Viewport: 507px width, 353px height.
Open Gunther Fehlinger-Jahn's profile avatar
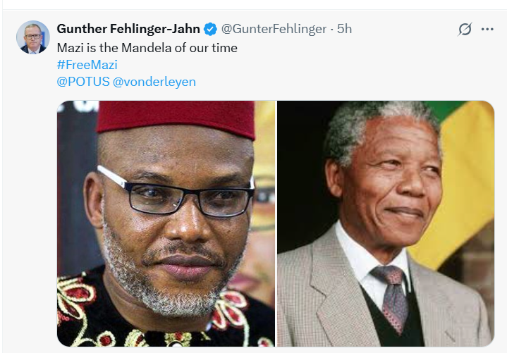pos(32,37)
